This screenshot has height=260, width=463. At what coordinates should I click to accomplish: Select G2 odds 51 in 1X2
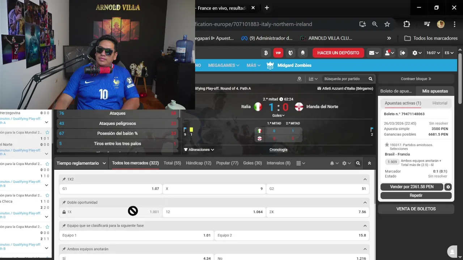point(318,188)
